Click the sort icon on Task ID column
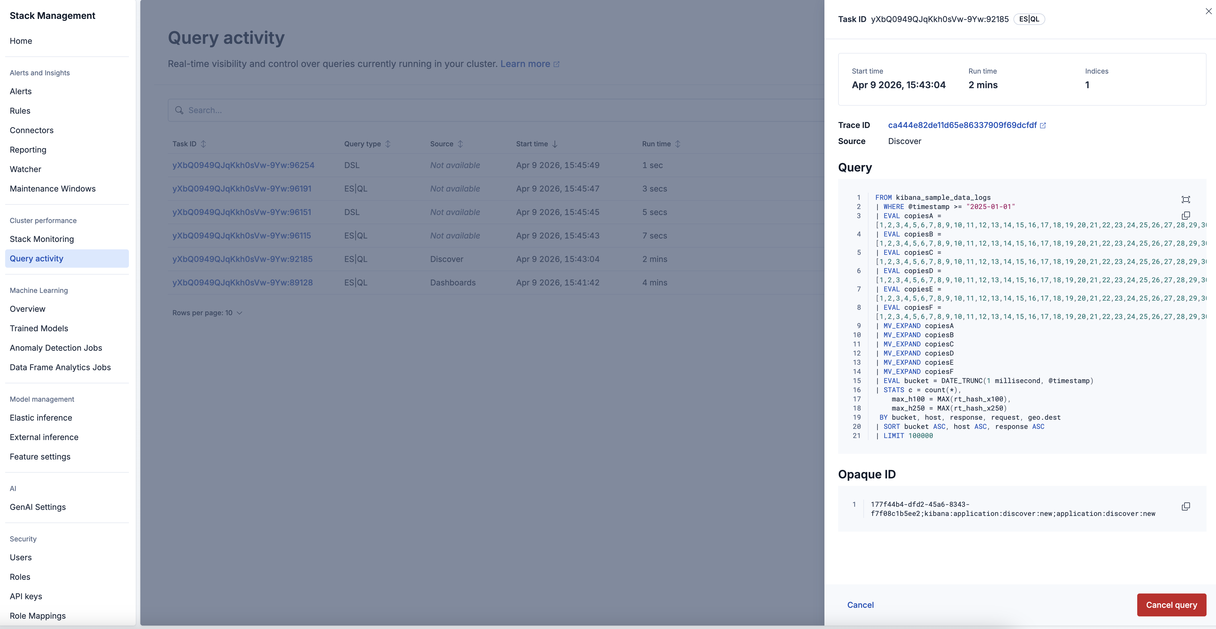 (203, 144)
